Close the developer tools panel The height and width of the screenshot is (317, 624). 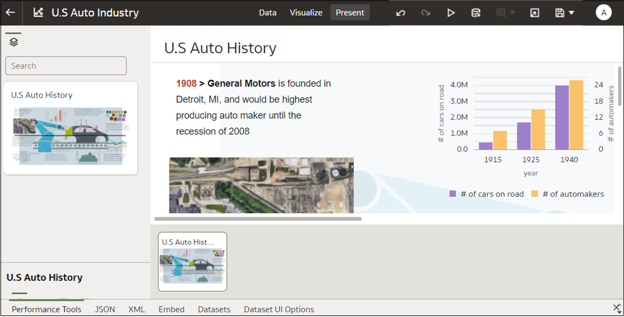(x=617, y=307)
